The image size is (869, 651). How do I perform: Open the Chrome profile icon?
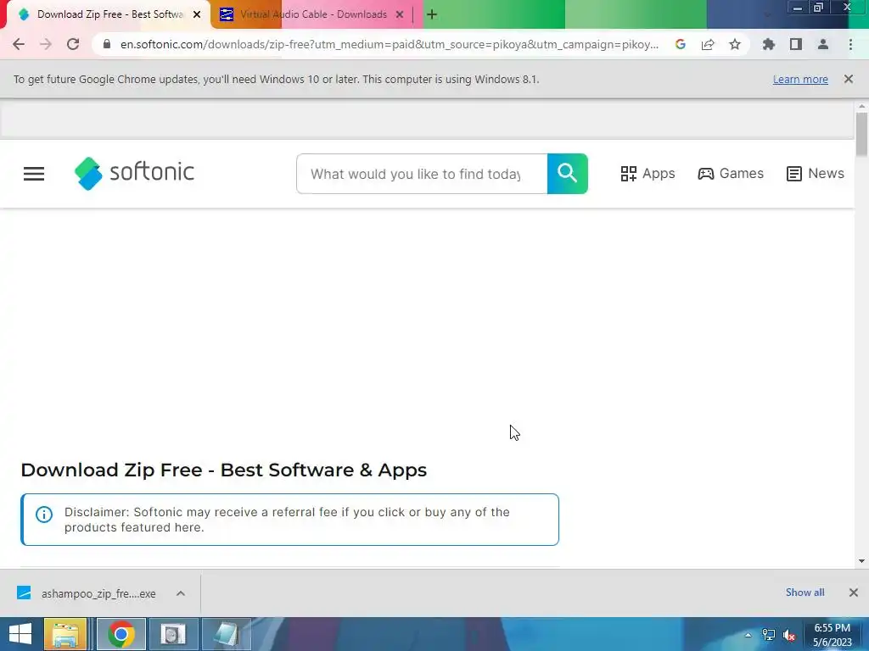(823, 44)
